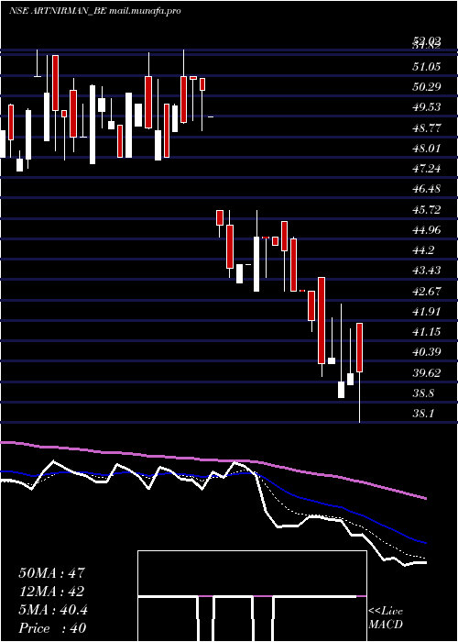Click the 51.05 price axis label
458x642 pixels.
(x=427, y=66)
